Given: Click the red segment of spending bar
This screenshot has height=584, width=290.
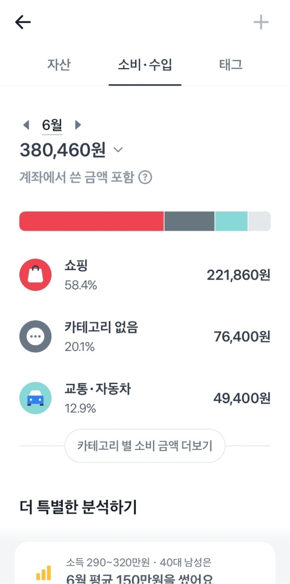Looking at the screenshot, I should click(x=92, y=221).
